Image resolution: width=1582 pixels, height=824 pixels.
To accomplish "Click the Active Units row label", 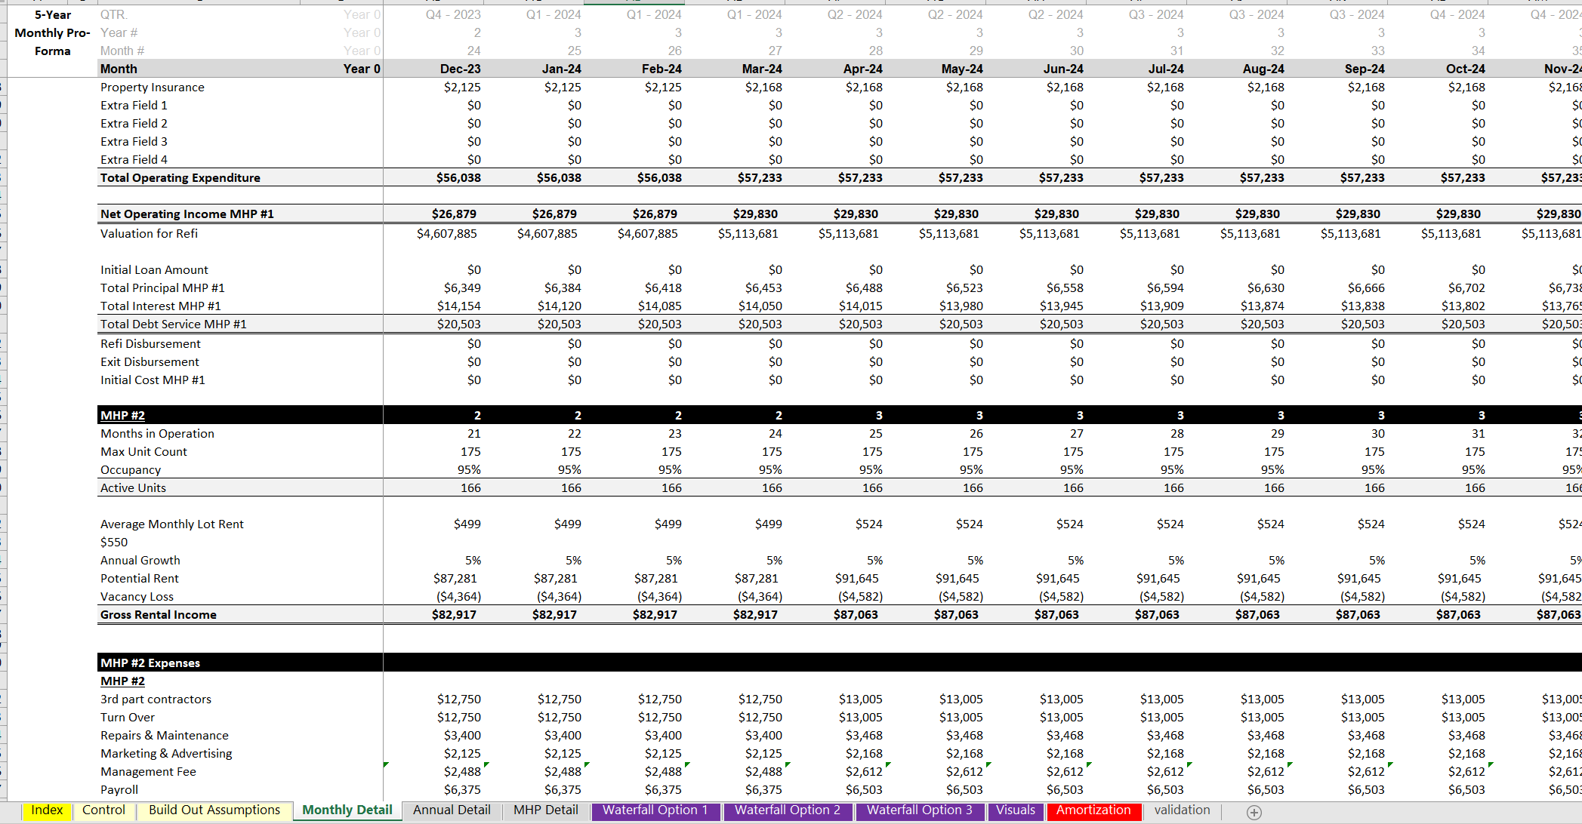I will click(134, 488).
